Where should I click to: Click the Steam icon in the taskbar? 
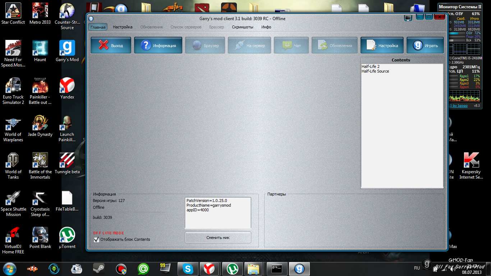[98, 268]
